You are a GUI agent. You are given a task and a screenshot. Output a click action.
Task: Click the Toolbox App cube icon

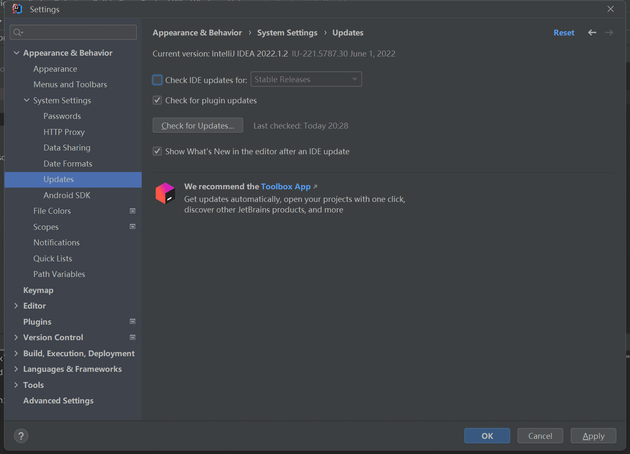click(x=165, y=193)
